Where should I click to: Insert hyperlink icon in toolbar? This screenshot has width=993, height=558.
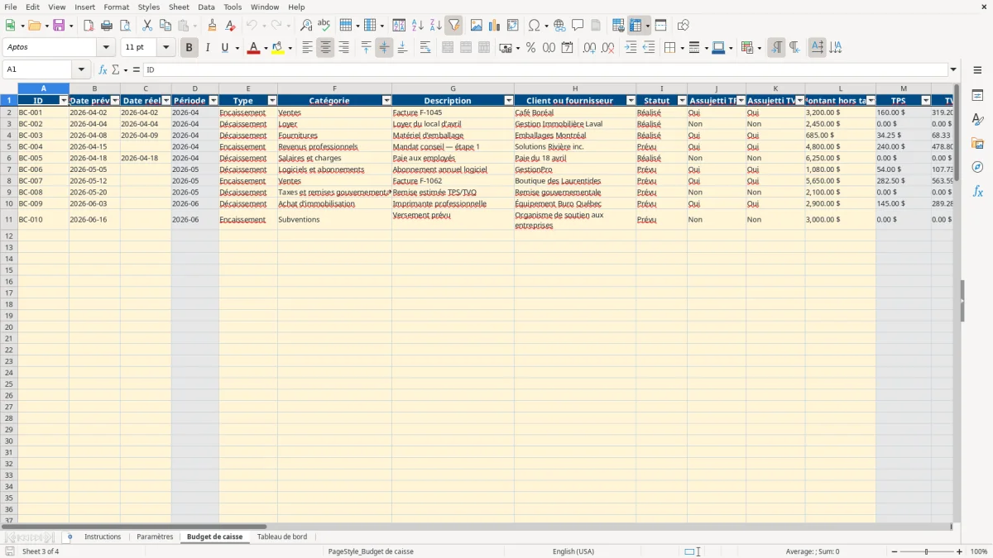(560, 26)
